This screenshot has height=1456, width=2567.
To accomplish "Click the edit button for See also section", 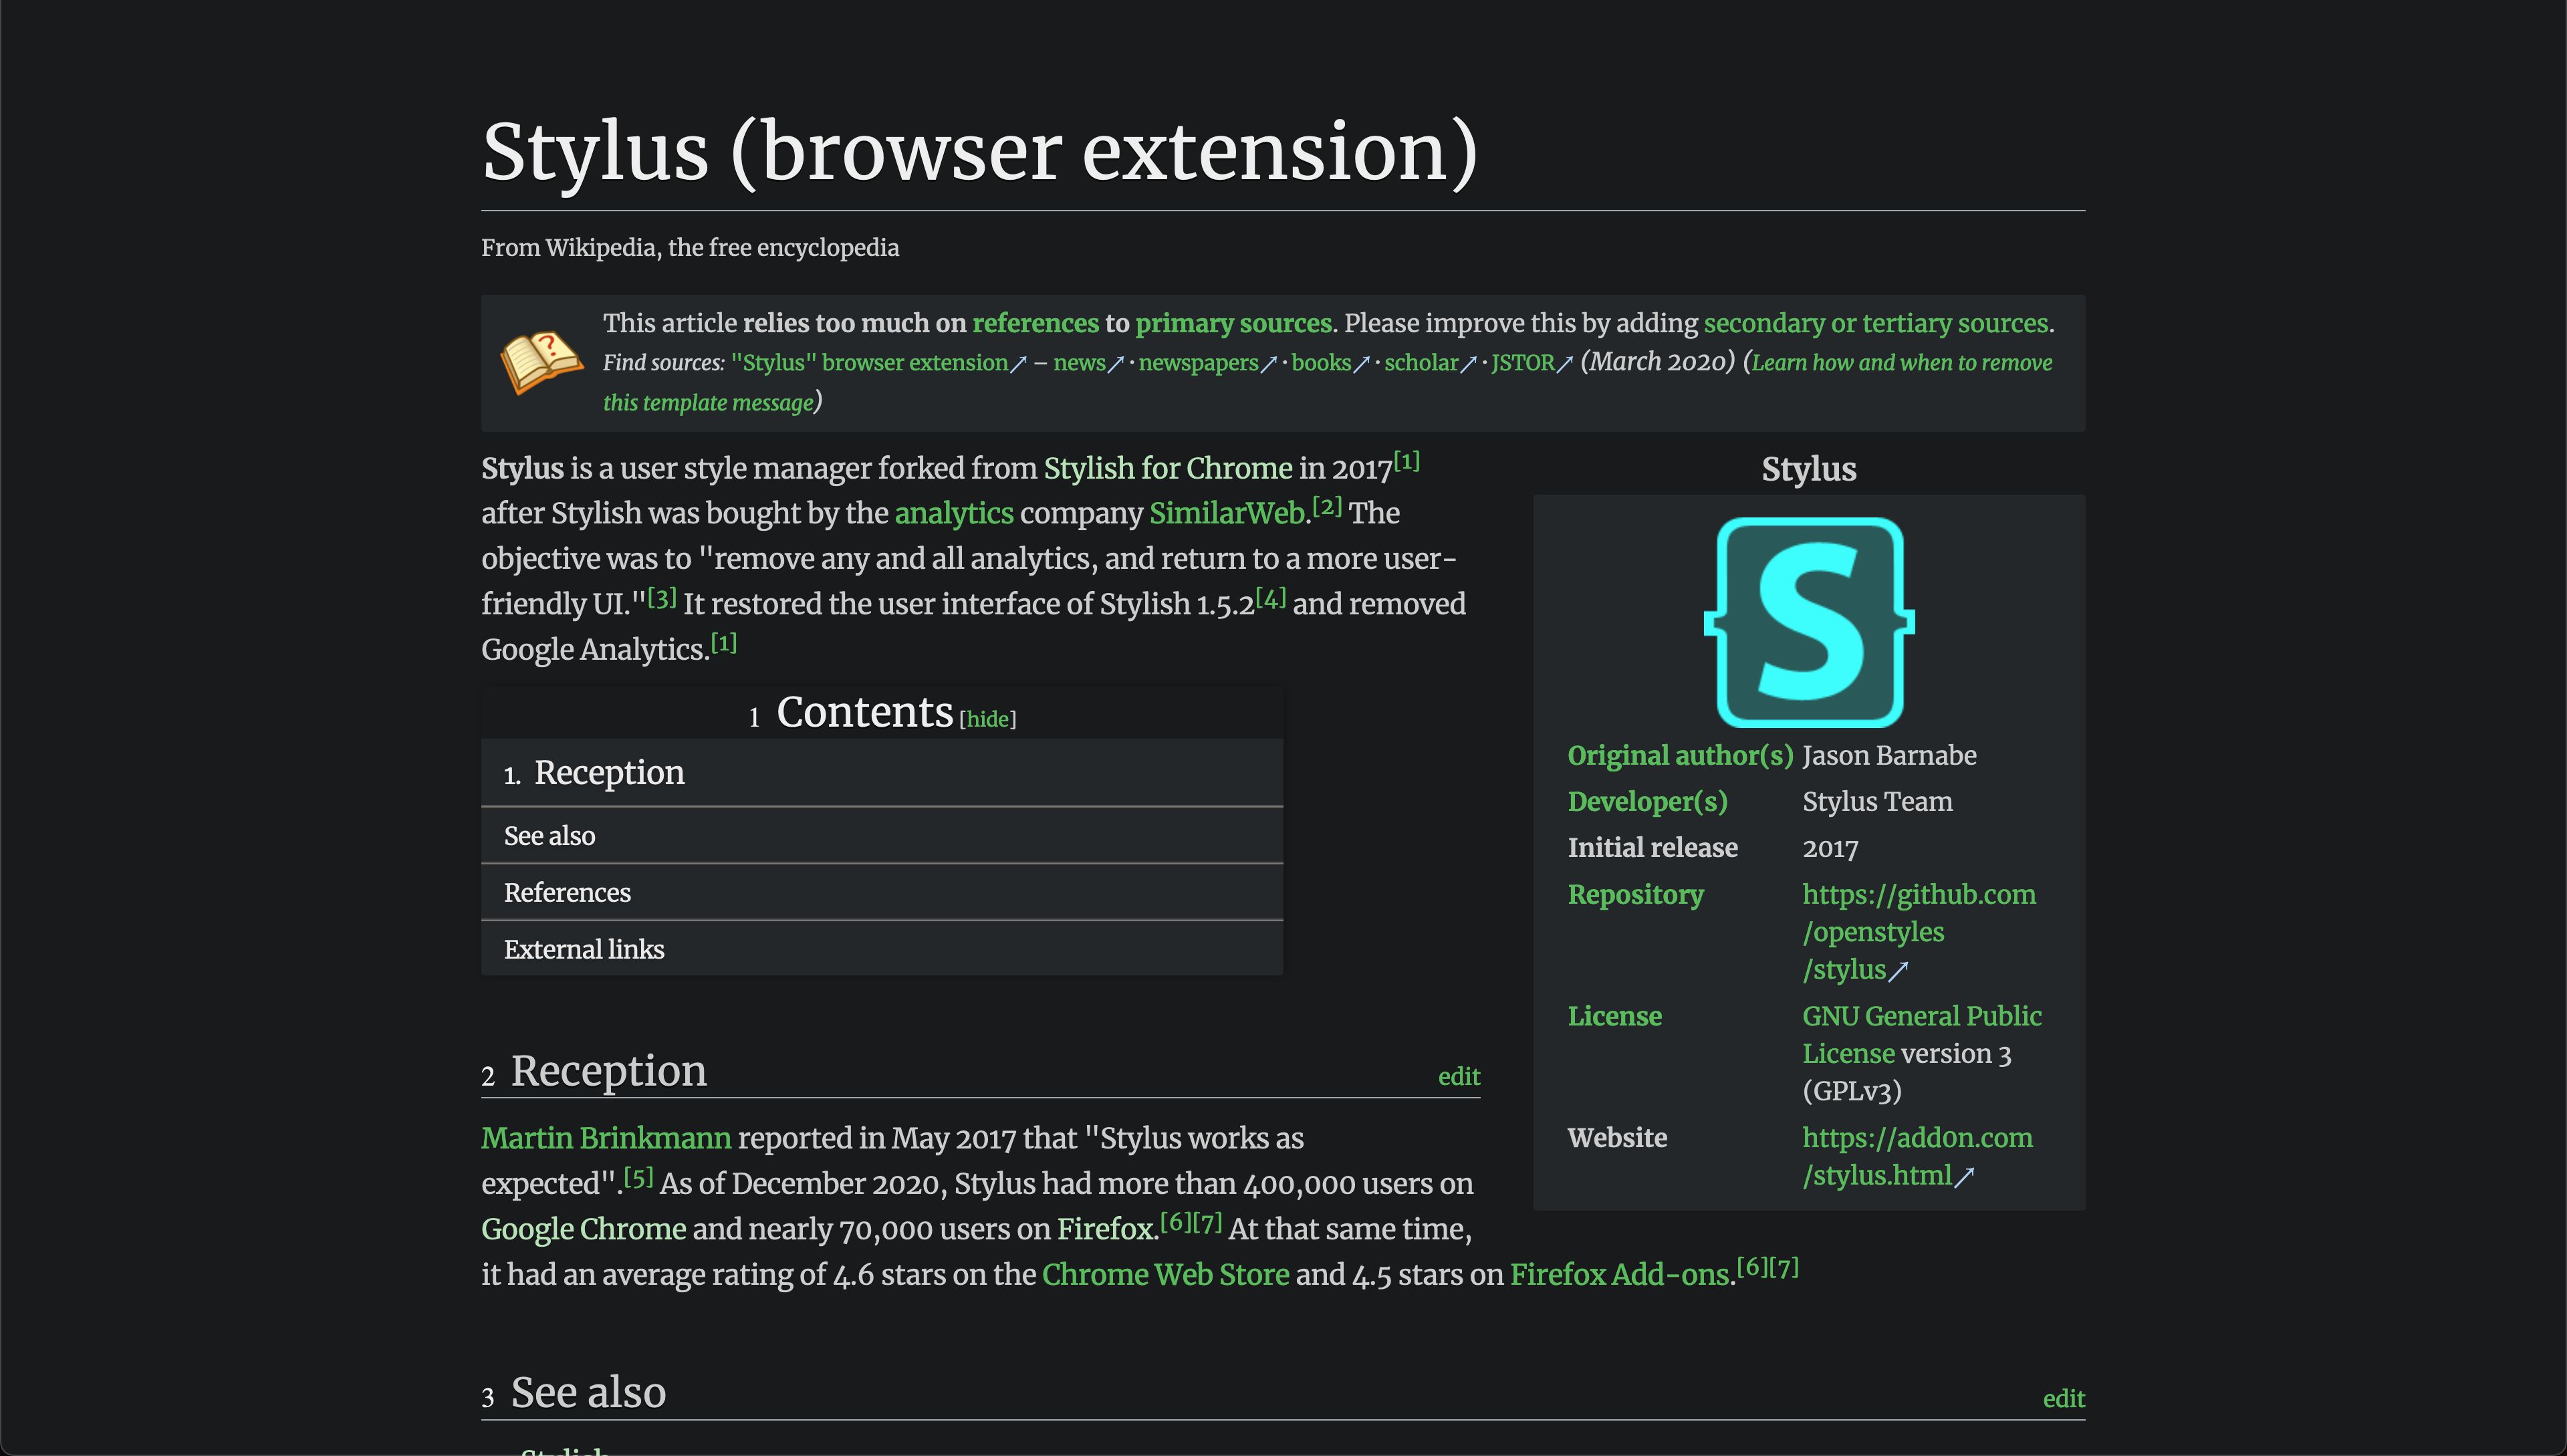I will point(2063,1398).
